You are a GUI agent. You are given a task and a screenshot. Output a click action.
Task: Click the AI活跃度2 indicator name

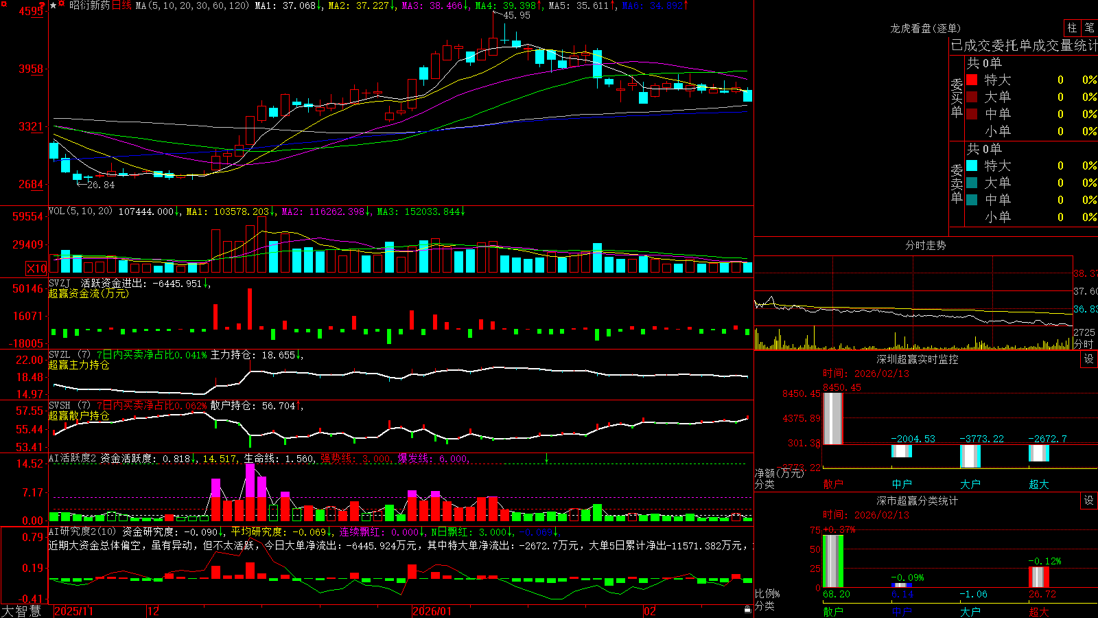(73, 458)
